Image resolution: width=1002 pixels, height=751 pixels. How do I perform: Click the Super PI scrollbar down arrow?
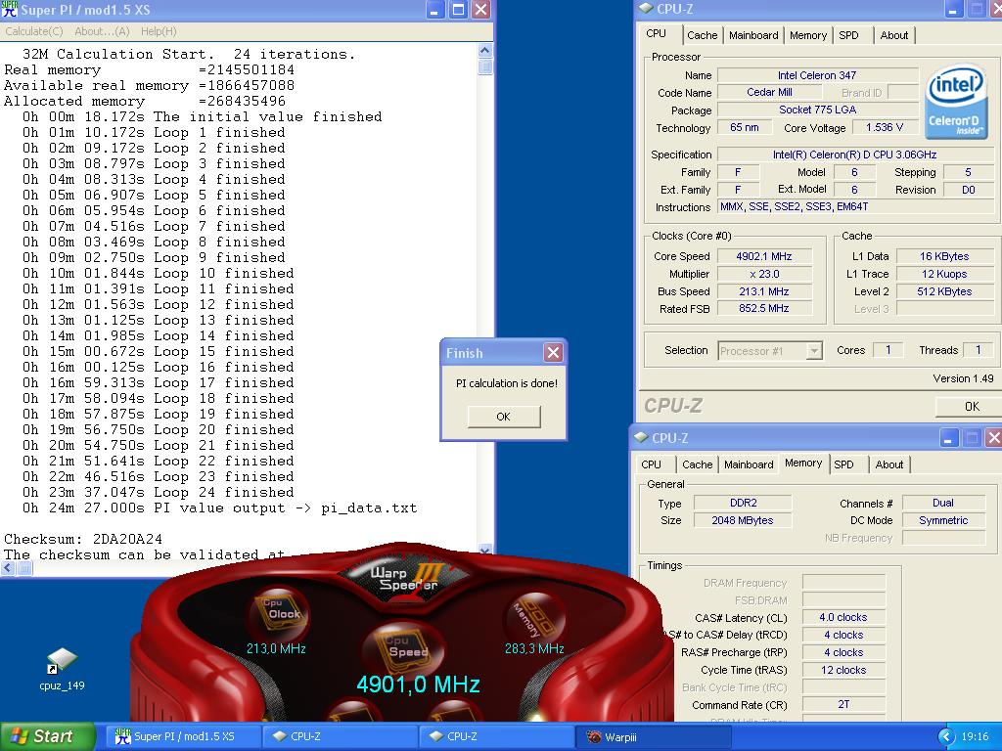[x=485, y=550]
